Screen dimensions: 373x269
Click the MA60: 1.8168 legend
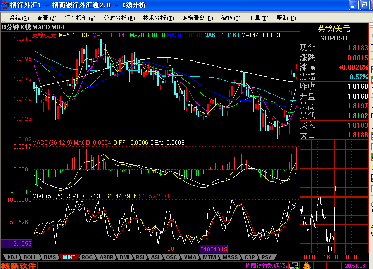222,35
